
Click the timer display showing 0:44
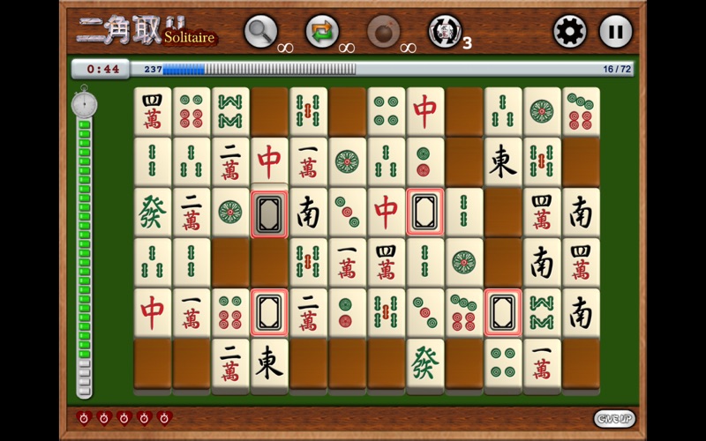click(101, 69)
